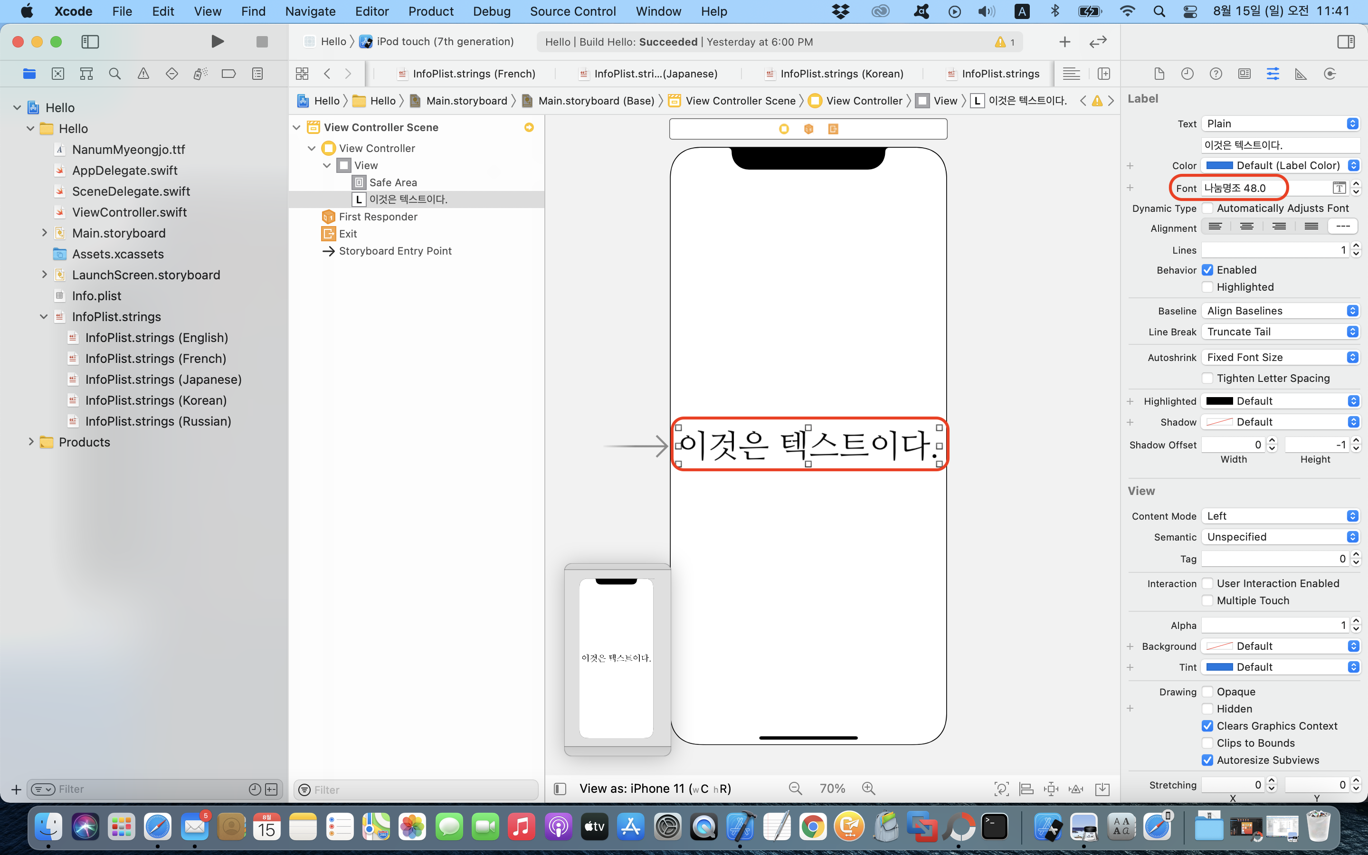The height and width of the screenshot is (855, 1368).
Task: Zoom in on the storyboard canvas
Action: (868, 788)
